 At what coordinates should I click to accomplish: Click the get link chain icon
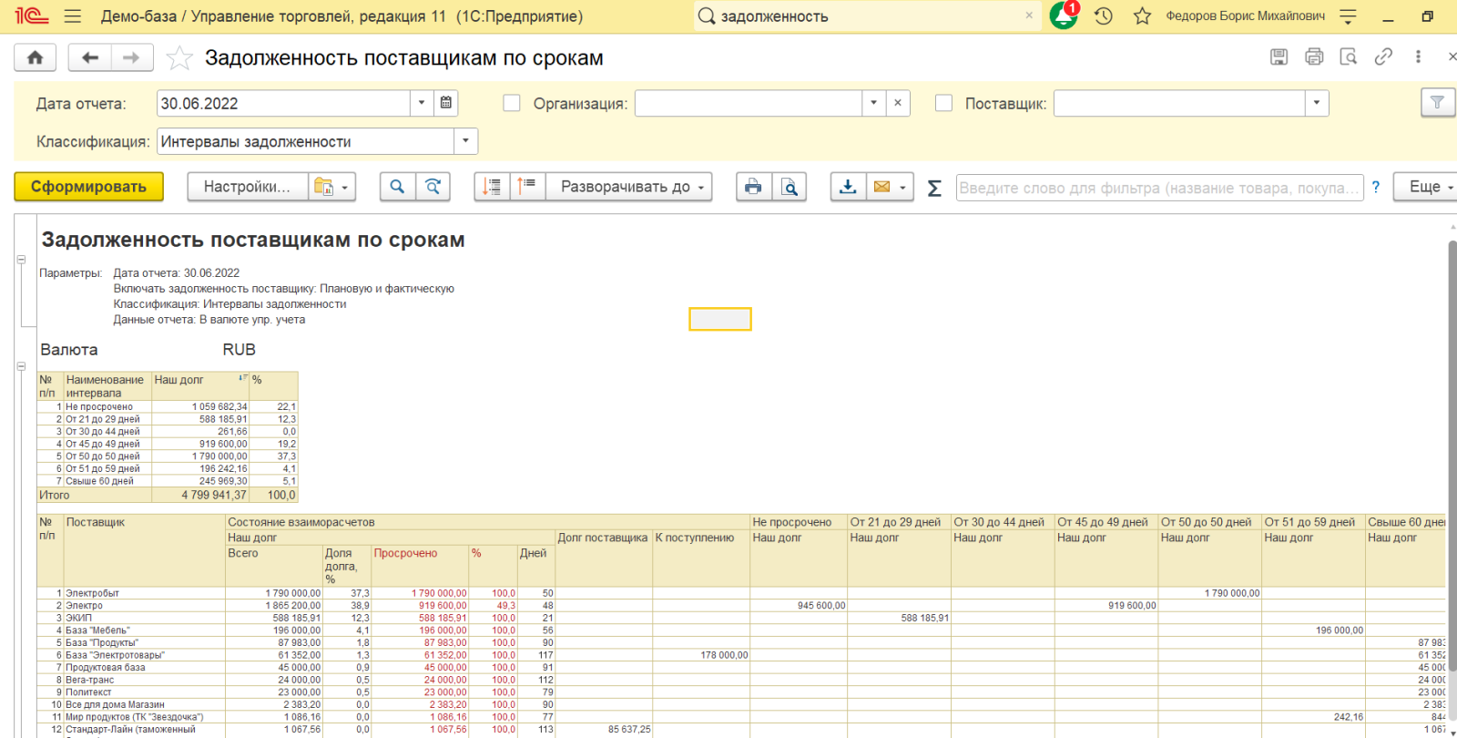point(1383,56)
